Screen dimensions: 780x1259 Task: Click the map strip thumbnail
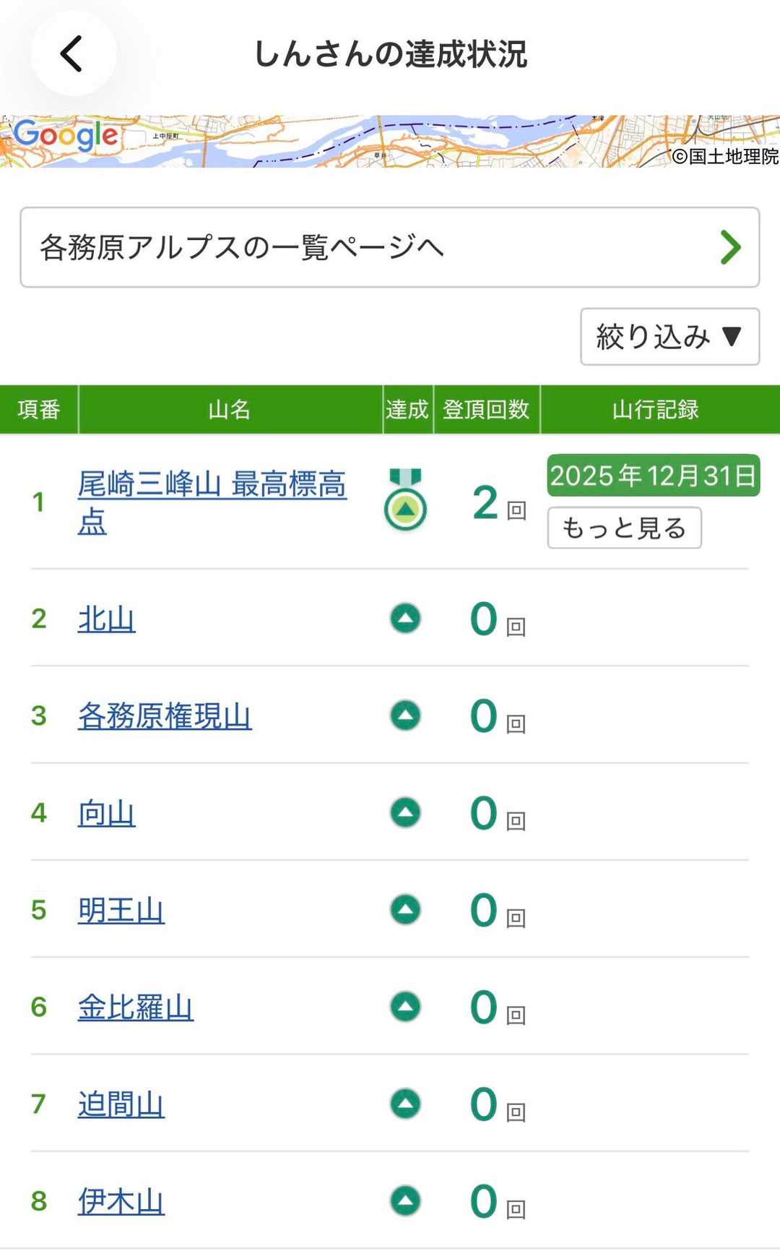(390, 142)
